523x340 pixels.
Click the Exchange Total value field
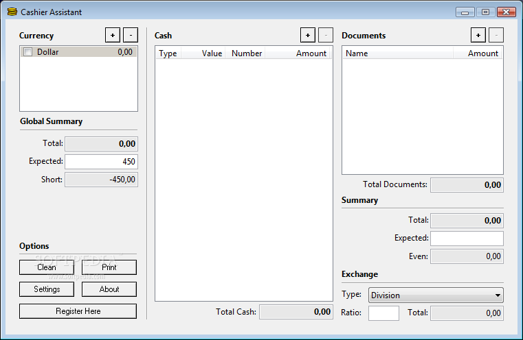pos(467,313)
